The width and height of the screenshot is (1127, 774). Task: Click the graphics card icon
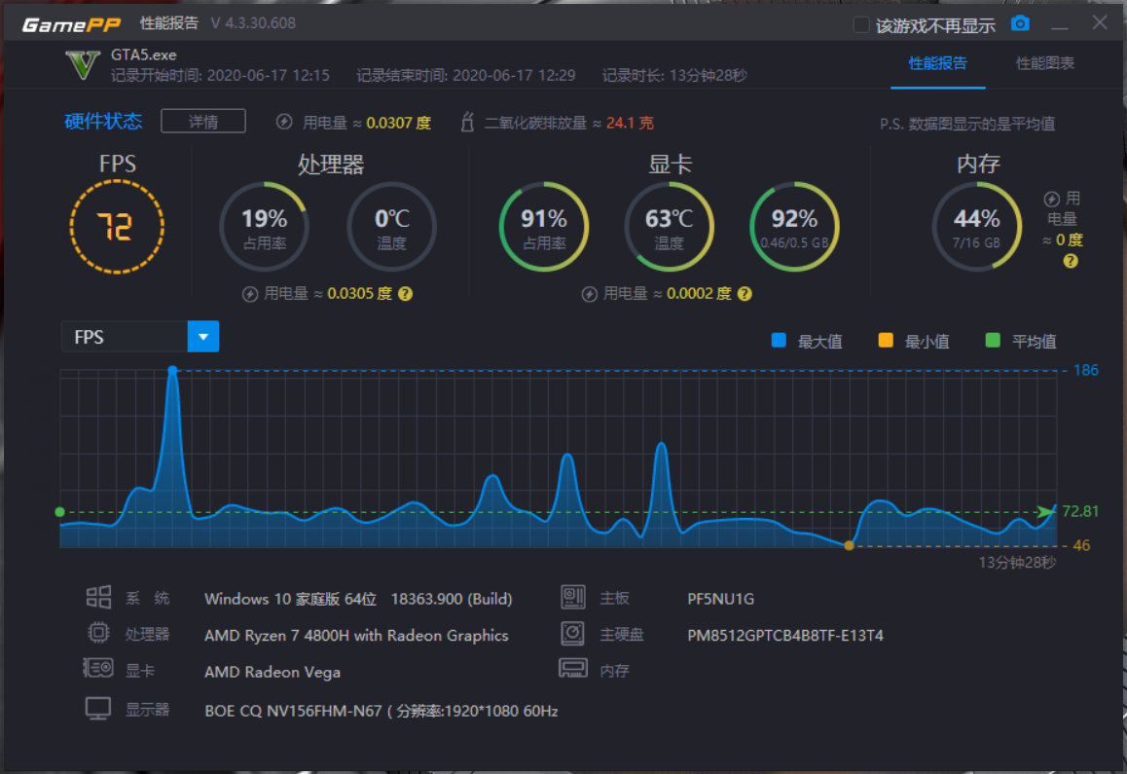[x=98, y=668]
